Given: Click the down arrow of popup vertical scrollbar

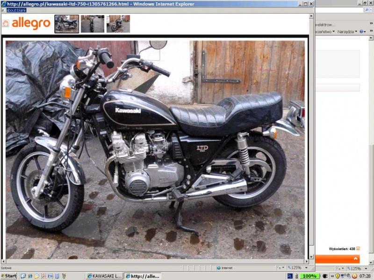Looking at the screenshot, I should [311, 257].
